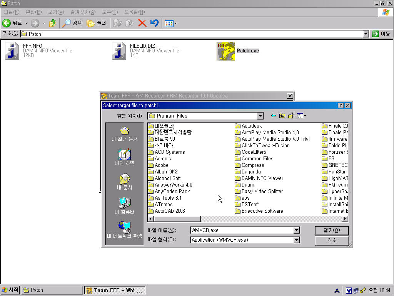The image size is (394, 296).
Task: Open 내 컴퓨터 (My Computer) in the places bar
Action: coord(124,206)
